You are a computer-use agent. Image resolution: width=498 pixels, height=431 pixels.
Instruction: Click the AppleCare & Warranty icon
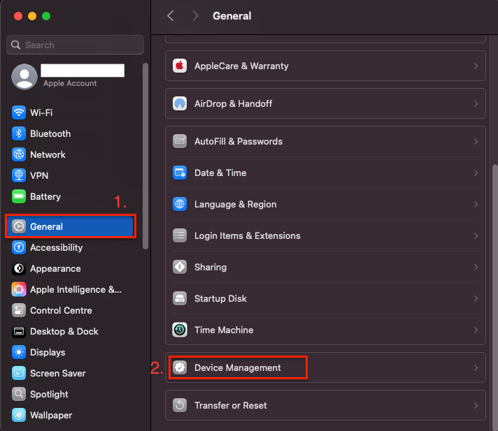[180, 66]
